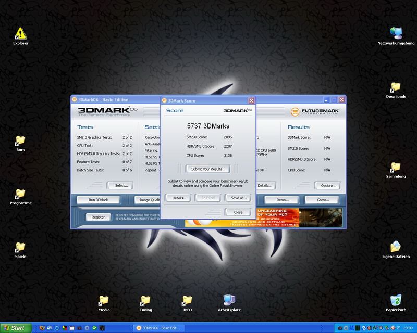Click Image Quality button
417x333 pixels.
click(148, 200)
